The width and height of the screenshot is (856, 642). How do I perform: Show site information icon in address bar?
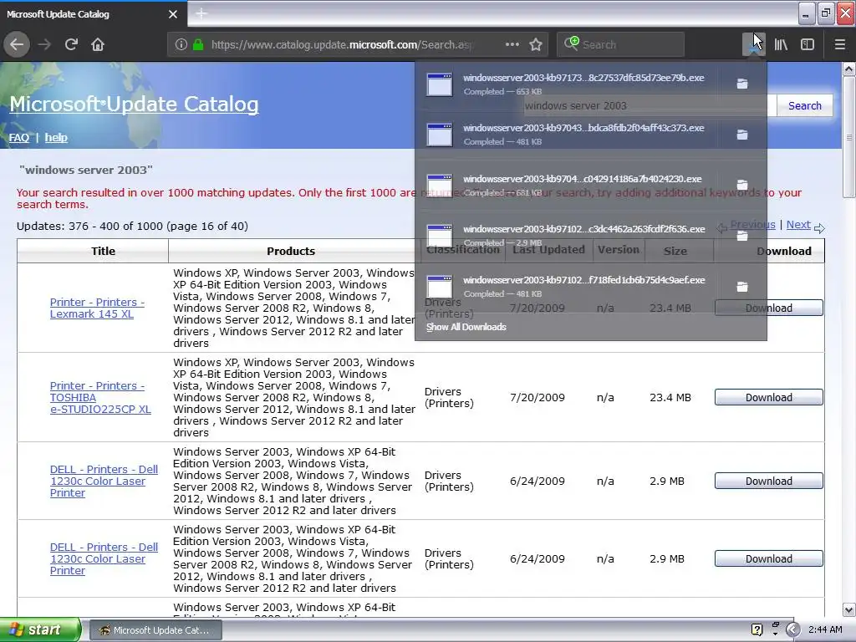click(181, 44)
